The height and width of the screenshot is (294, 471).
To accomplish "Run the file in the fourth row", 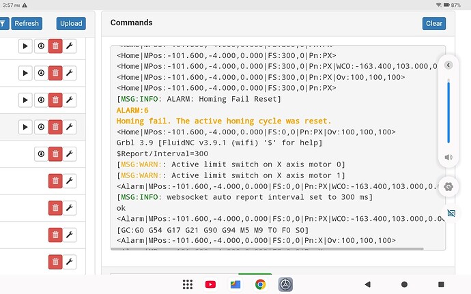I will pos(27,127).
